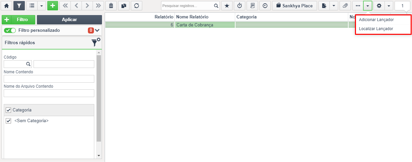Collapse the green-highlighted launcher dropdown arrow

pyautogui.click(x=368, y=6)
